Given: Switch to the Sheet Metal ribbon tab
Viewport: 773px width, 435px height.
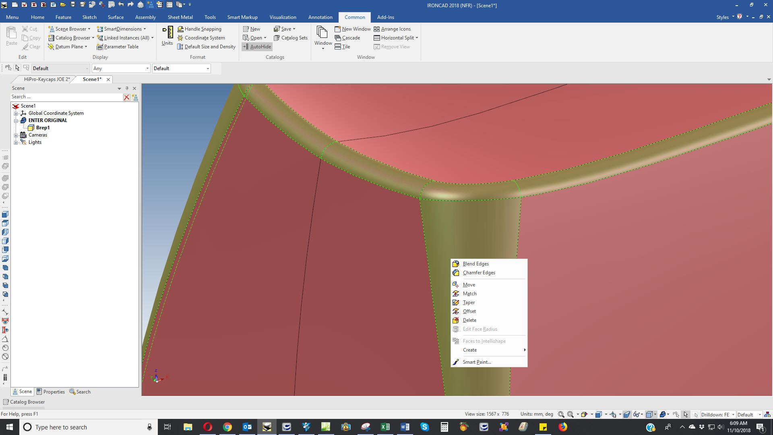Looking at the screenshot, I should click(x=180, y=17).
